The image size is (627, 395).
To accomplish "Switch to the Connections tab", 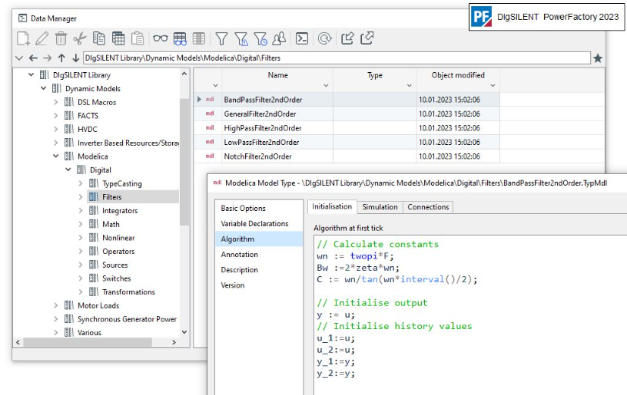I will tap(428, 207).
